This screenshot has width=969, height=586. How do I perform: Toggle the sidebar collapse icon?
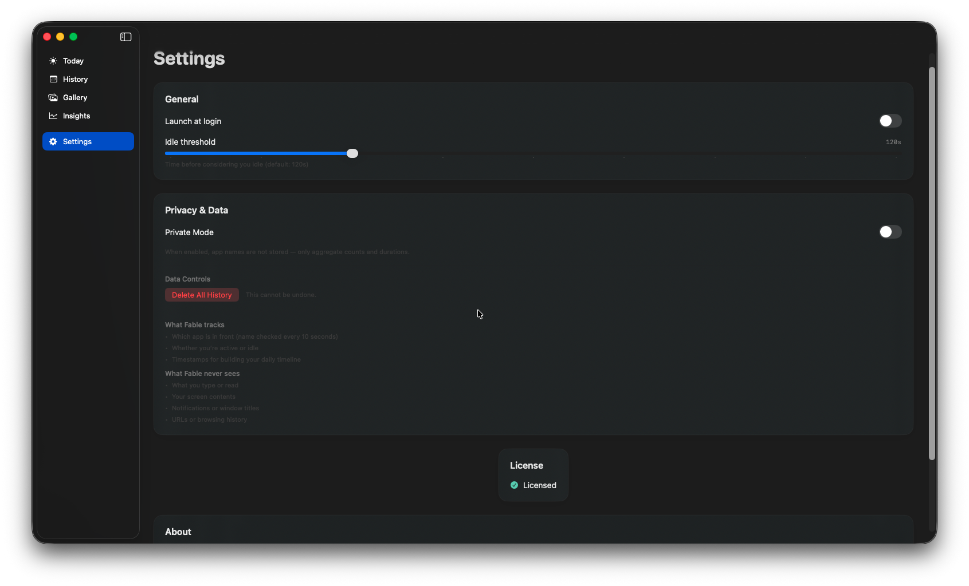click(x=125, y=37)
